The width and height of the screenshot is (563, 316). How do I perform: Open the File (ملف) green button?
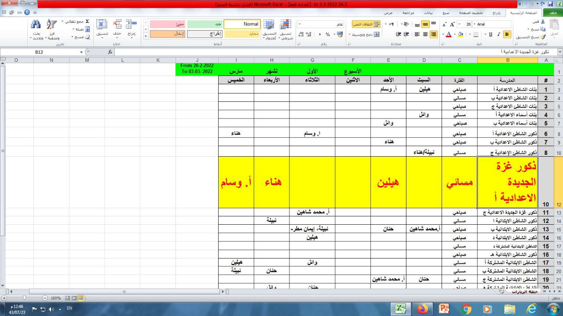coord(552,13)
